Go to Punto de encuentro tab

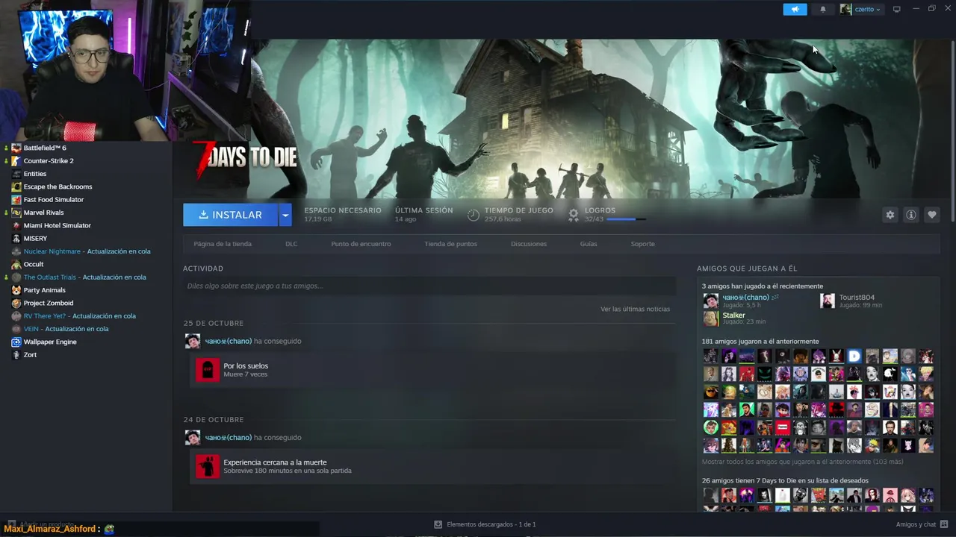coord(361,244)
